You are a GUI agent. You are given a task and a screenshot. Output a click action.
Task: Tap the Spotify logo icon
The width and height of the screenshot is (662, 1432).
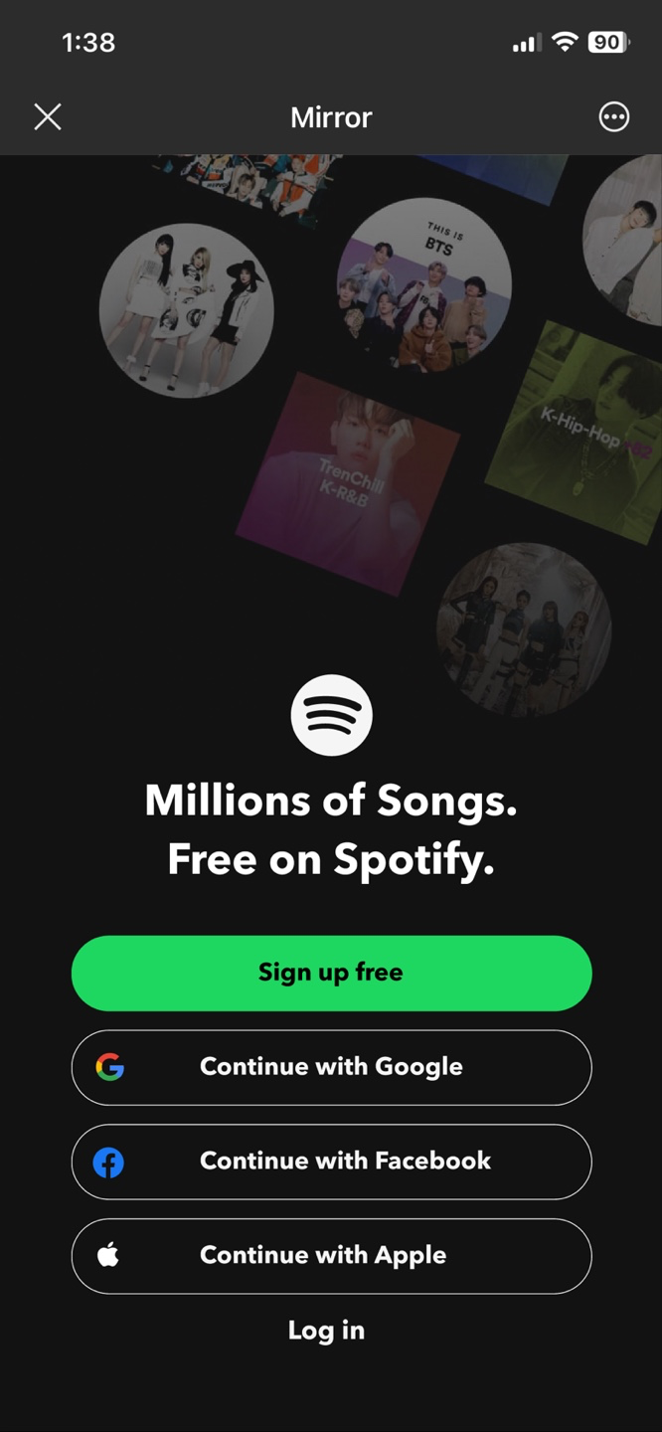[x=331, y=715]
